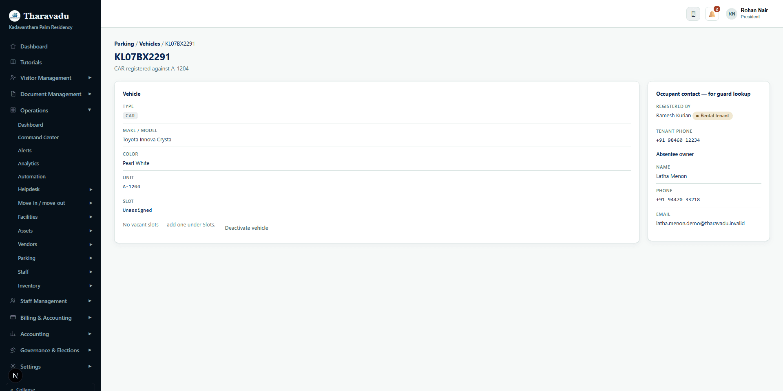Click the Rental tenant badge
Screen dimensions: 783x391
tap(712, 116)
